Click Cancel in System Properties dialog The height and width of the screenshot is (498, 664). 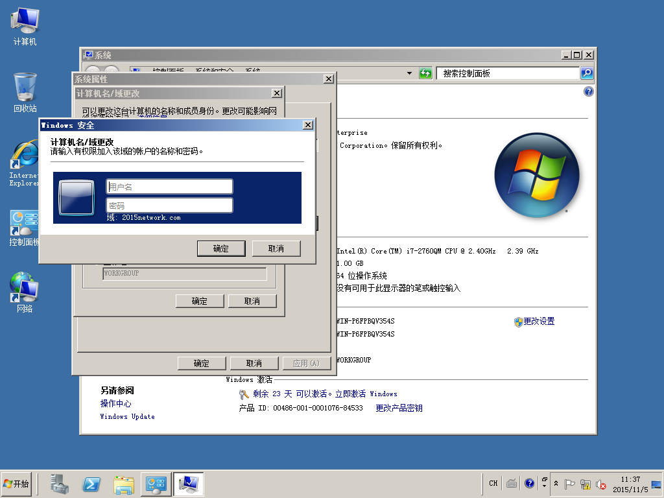tap(254, 363)
